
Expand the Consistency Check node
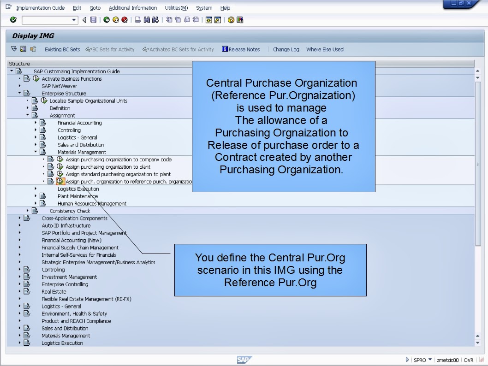point(27,211)
